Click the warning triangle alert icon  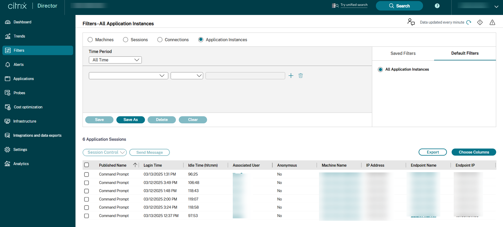click(x=492, y=22)
